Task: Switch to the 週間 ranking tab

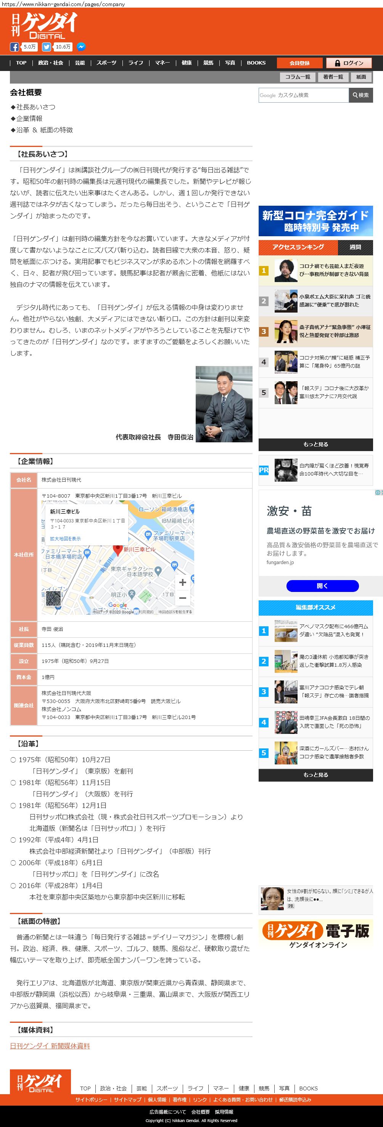Action: [x=355, y=247]
